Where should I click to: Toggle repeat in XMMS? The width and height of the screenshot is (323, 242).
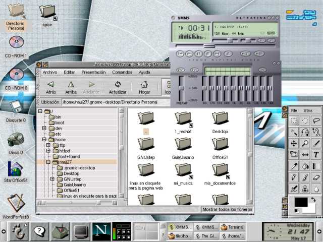coord(259,54)
